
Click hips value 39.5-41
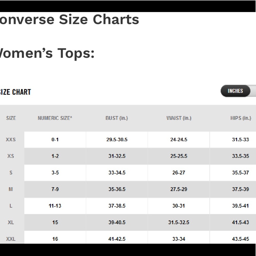[240, 206]
